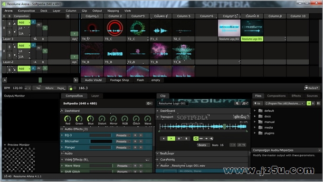The height and width of the screenshot is (182, 323).
Task: Select play-once playback mode icon
Action: pyautogui.click(x=206, y=138)
